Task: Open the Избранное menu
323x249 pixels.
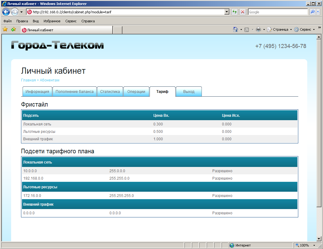Action: pos(52,21)
